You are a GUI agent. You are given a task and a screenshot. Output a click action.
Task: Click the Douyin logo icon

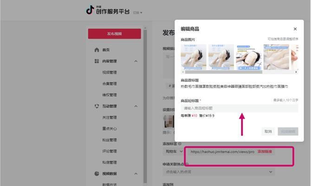point(90,10)
